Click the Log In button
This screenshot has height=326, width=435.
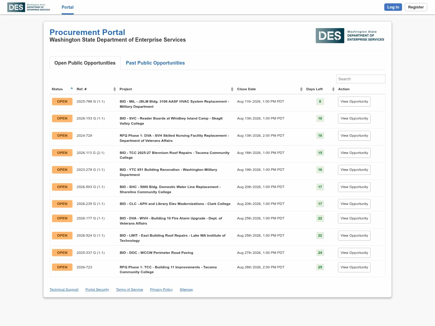coord(393,7)
